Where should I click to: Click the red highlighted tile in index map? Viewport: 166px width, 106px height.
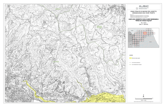tap(145, 33)
